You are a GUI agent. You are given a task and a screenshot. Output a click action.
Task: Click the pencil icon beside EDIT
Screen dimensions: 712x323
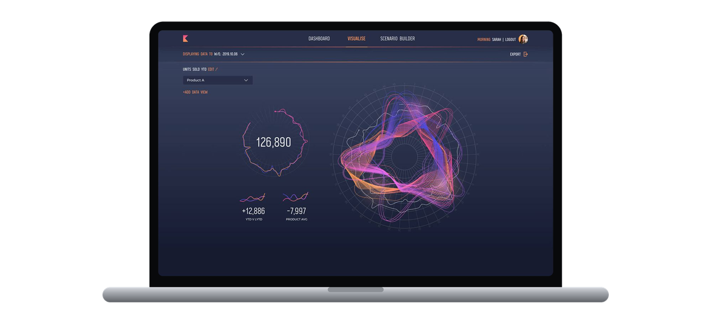point(217,69)
